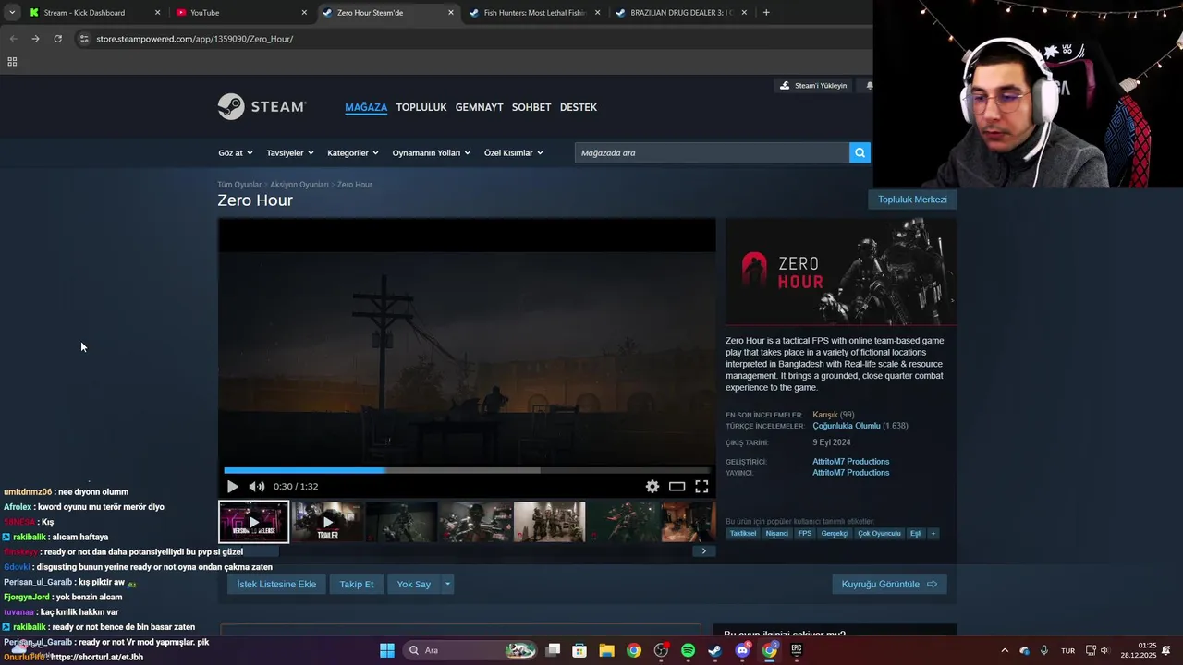Switch to the BRAZILIAN DRUG DEALER 3 tab
Screen dimensions: 1183x665
pos(681,13)
